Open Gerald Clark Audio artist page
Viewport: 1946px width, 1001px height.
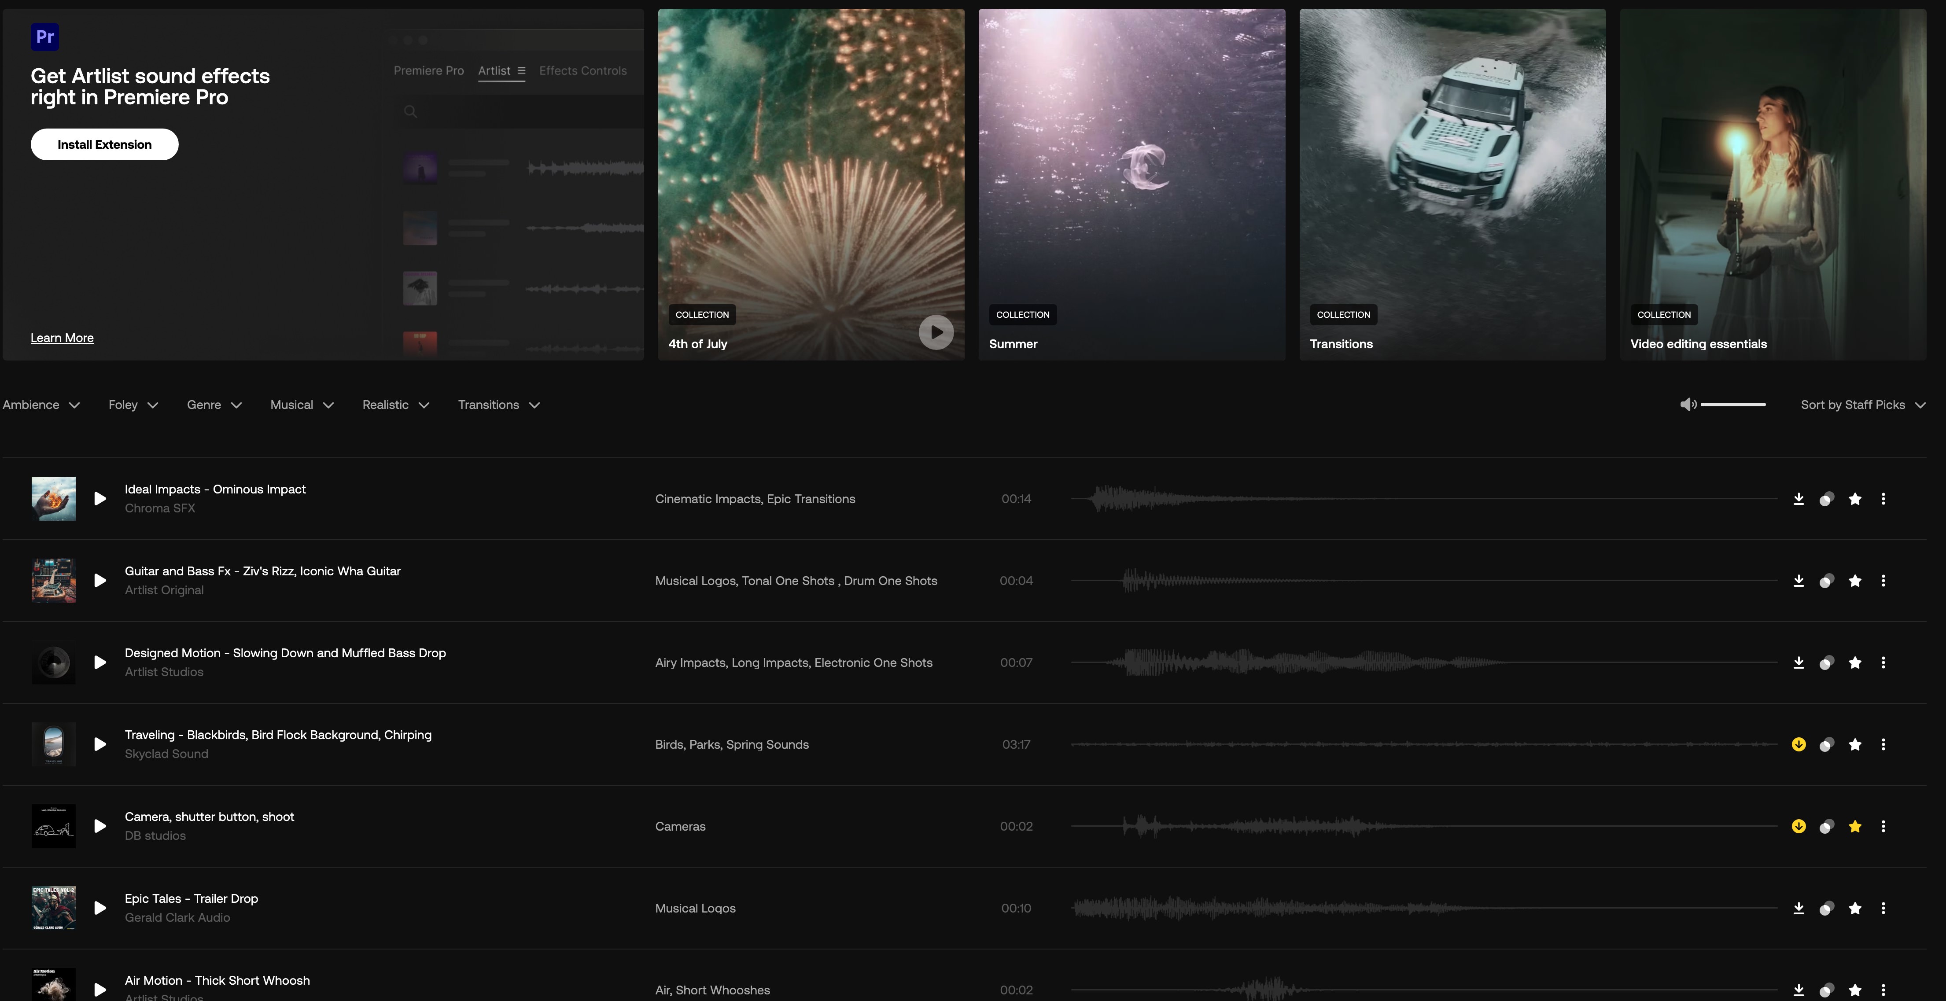177,918
